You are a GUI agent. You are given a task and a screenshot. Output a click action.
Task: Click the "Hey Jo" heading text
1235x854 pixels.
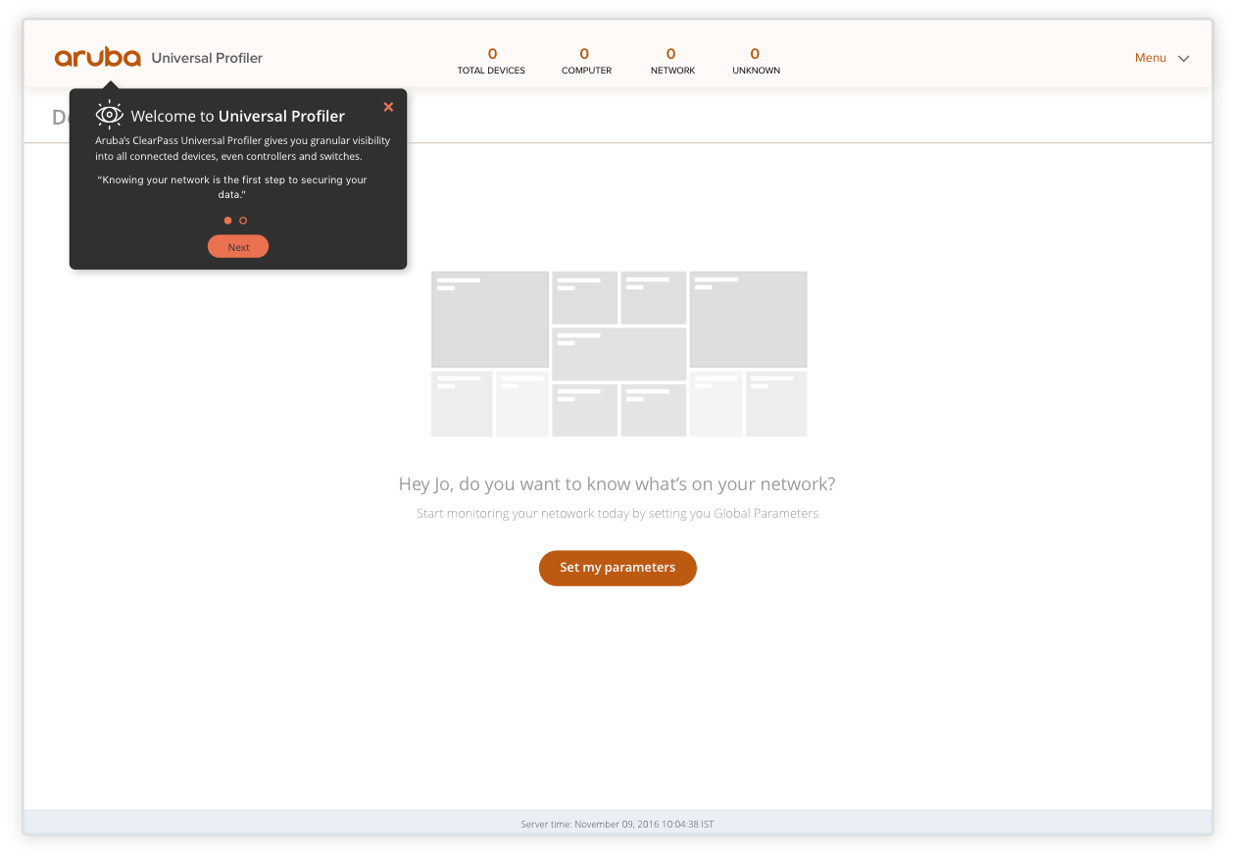(x=617, y=484)
